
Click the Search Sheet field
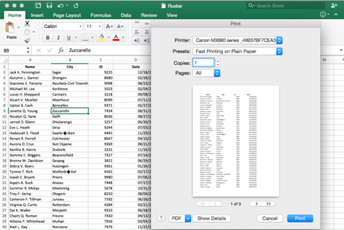286,6
